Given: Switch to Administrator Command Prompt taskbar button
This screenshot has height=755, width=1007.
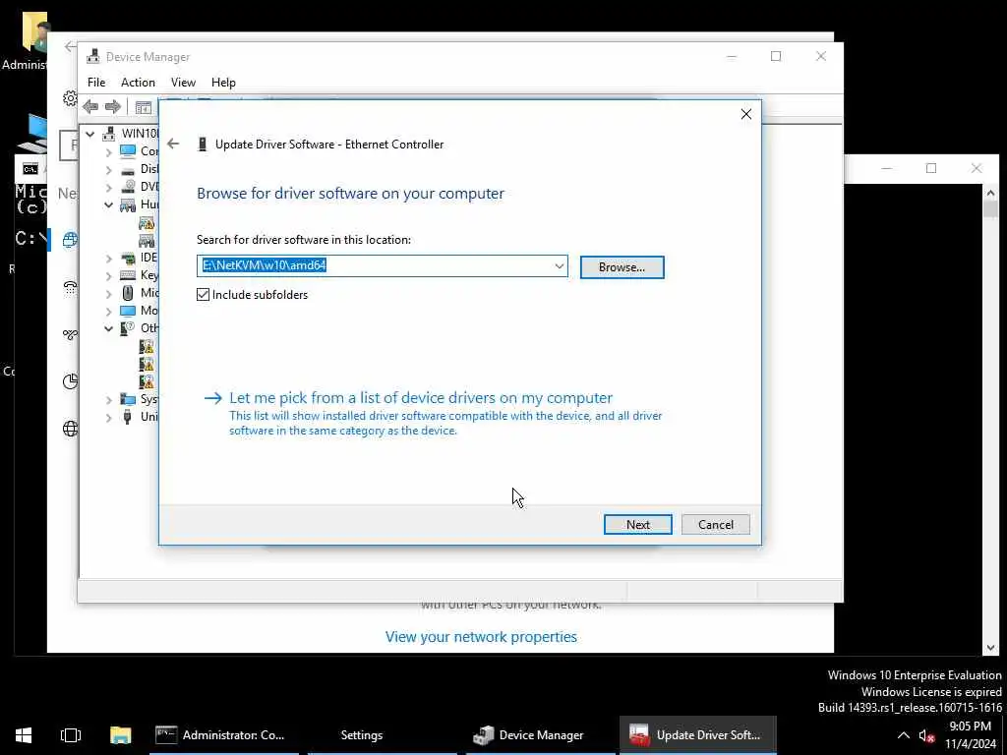Looking at the screenshot, I should click(223, 735).
